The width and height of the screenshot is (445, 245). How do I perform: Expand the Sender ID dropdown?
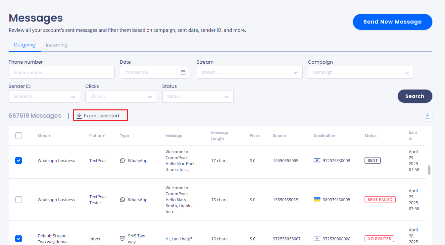[44, 96]
